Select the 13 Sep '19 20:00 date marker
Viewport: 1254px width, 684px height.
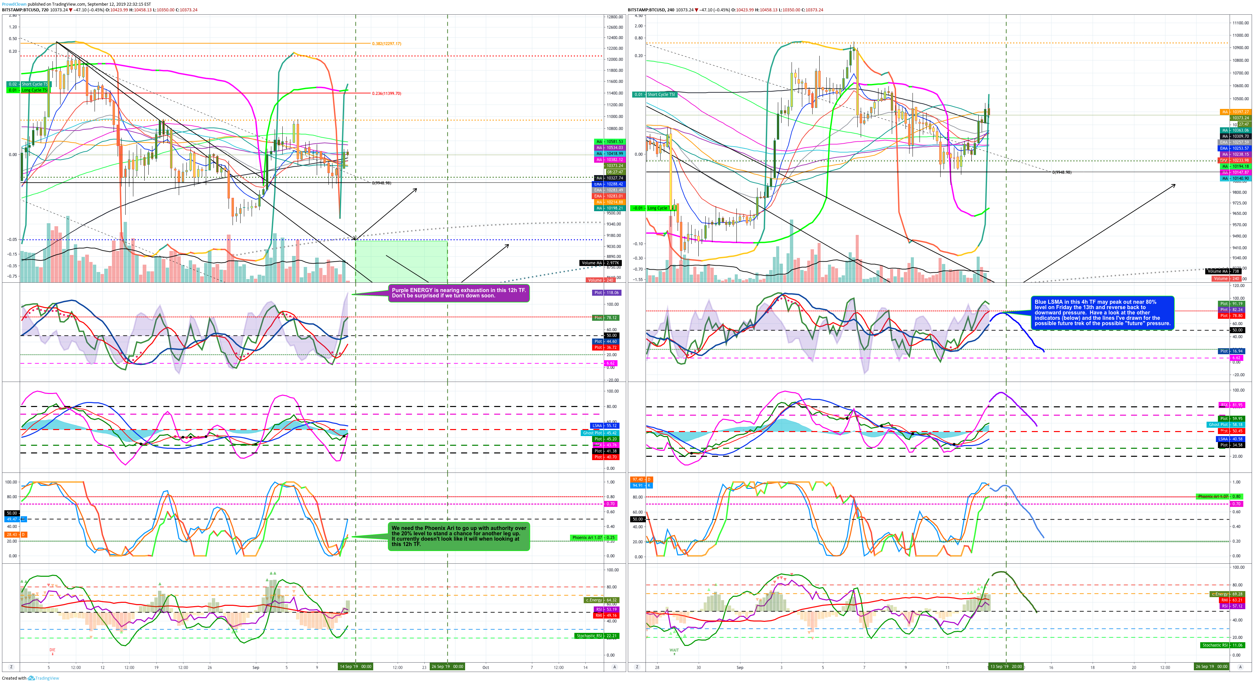pyautogui.click(x=1006, y=667)
